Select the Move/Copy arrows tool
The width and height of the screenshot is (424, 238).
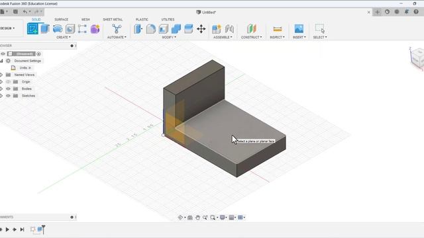pyautogui.click(x=201, y=28)
